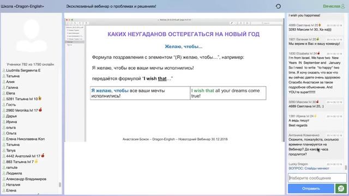Select participant Ирина
The height and width of the screenshot is (196, 349).
[x=11, y=122]
